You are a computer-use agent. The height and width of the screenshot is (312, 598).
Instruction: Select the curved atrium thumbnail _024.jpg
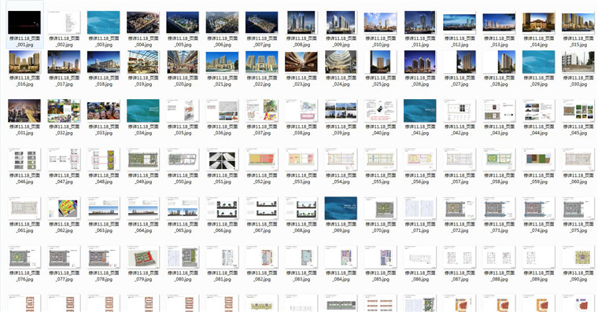click(x=341, y=62)
